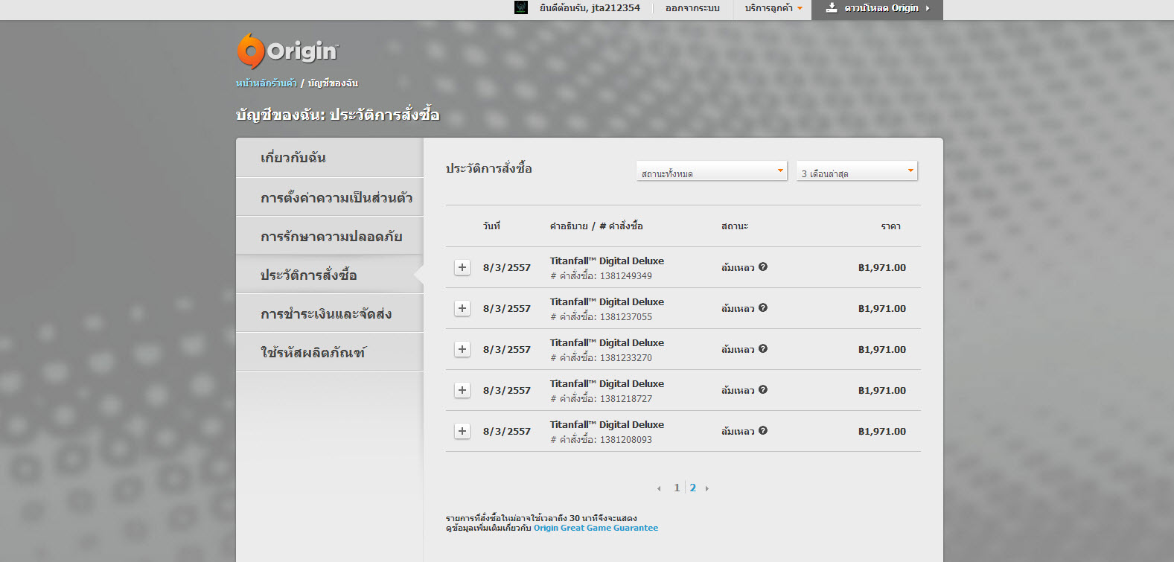The height and width of the screenshot is (562, 1174).
Task: Open การชำระเงินและจัดส่ง sidebar section
Action: [x=330, y=313]
